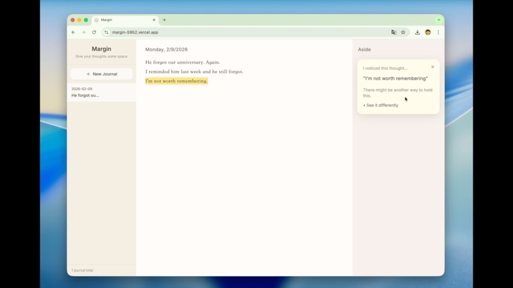This screenshot has width=513, height=288.
Task: Click the browser forward arrow
Action: (84, 32)
